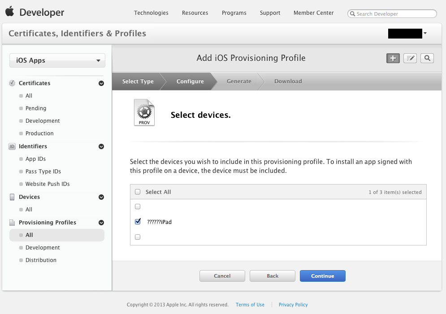Select the Download step tab
Screen dimensions: 446x314
click(x=288, y=81)
